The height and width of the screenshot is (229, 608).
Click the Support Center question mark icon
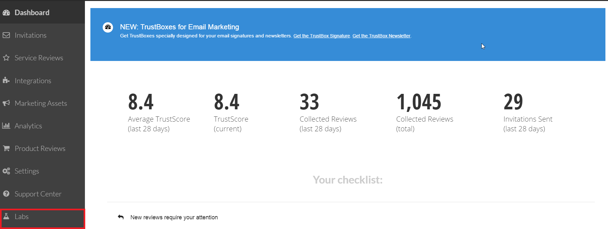tap(6, 194)
